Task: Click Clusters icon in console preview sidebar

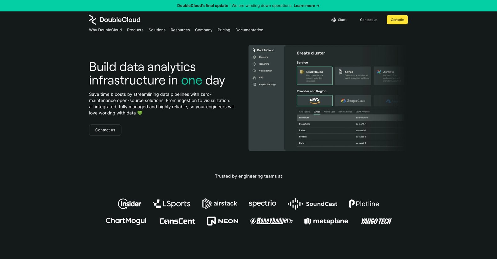Action: point(254,57)
